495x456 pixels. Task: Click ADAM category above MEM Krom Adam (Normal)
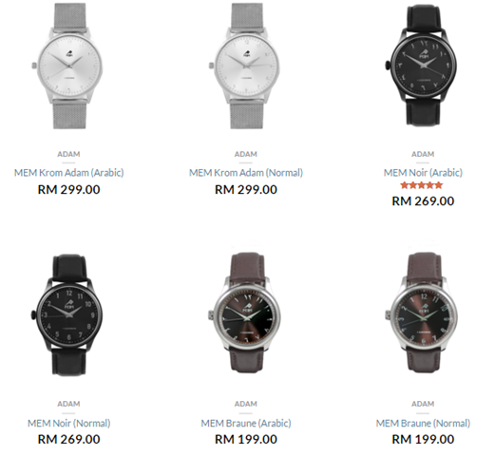coord(246,154)
